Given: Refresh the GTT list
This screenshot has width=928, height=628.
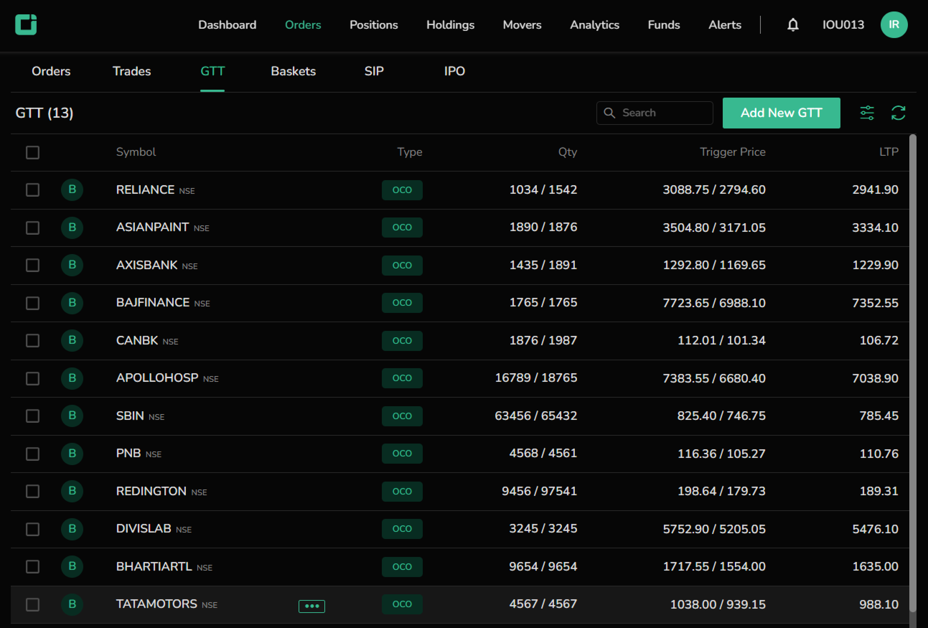Looking at the screenshot, I should (x=899, y=113).
